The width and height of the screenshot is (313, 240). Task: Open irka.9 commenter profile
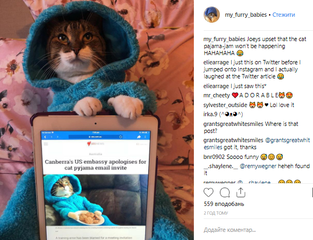[210, 114]
